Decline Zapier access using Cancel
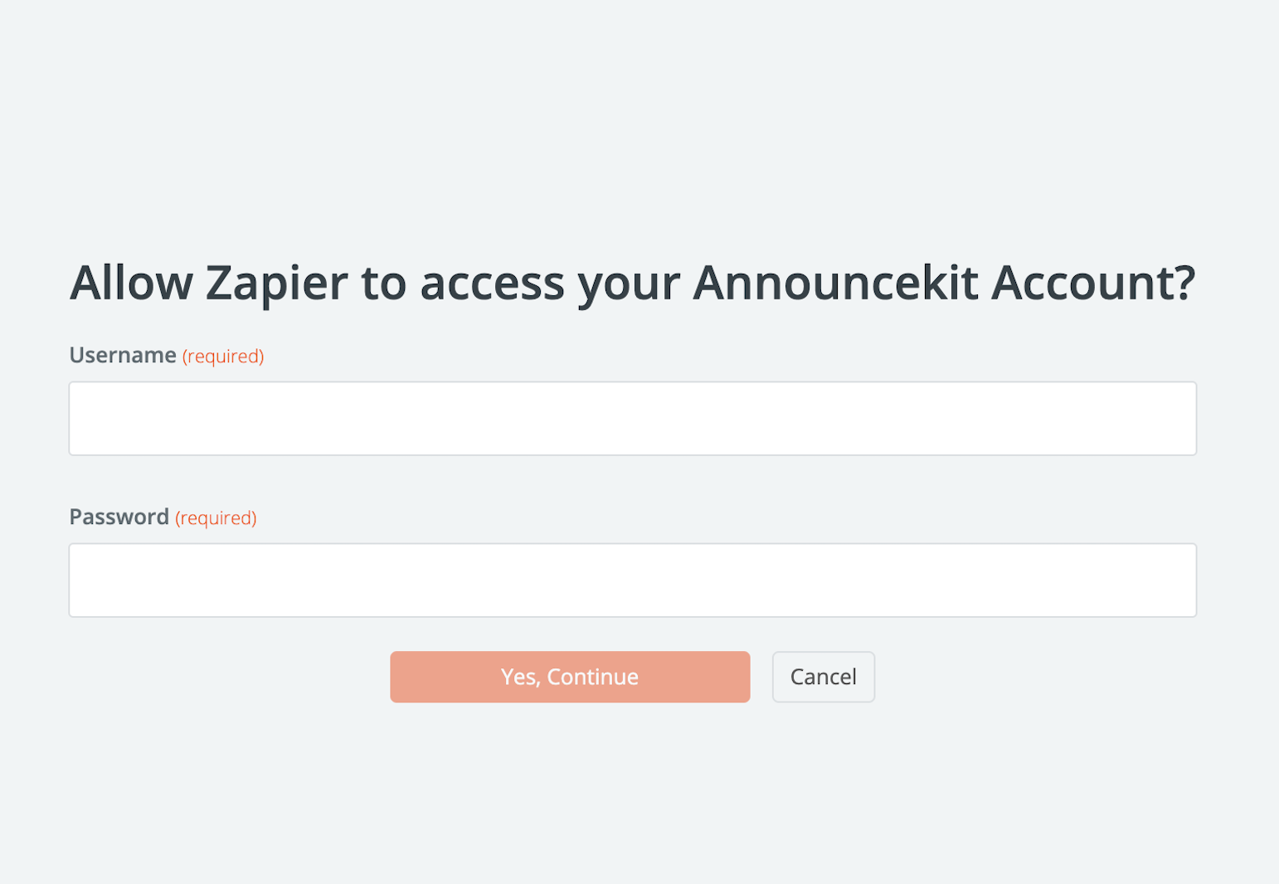 [x=823, y=677]
